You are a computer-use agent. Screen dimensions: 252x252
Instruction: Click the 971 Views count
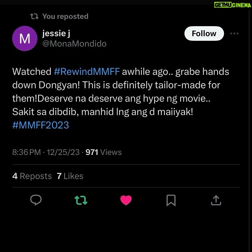tap(103, 152)
